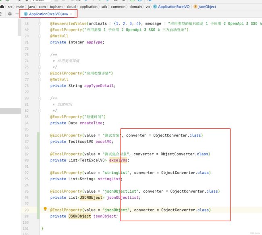The image size is (262, 235).
Task: Click '@ExcelProperty' annotation on line 83
Action: tap(66, 117)
